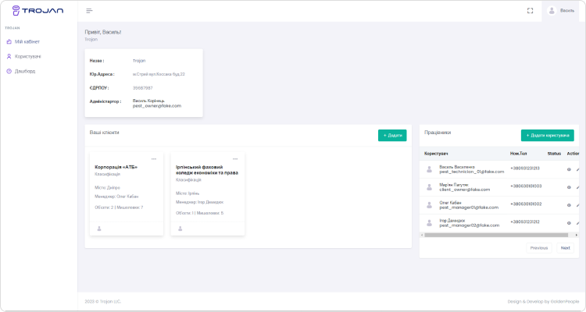Click the Next pagination button
Screen dimensions: 586x312
point(565,247)
